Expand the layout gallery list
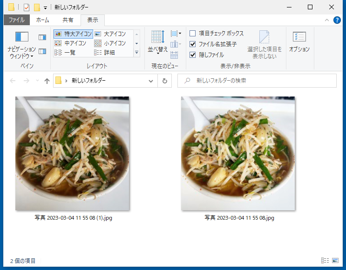The width and height of the screenshot is (346, 270). tap(136, 53)
